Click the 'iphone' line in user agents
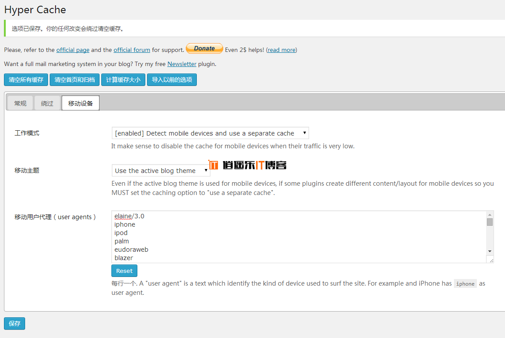The image size is (505, 338). coord(125,224)
